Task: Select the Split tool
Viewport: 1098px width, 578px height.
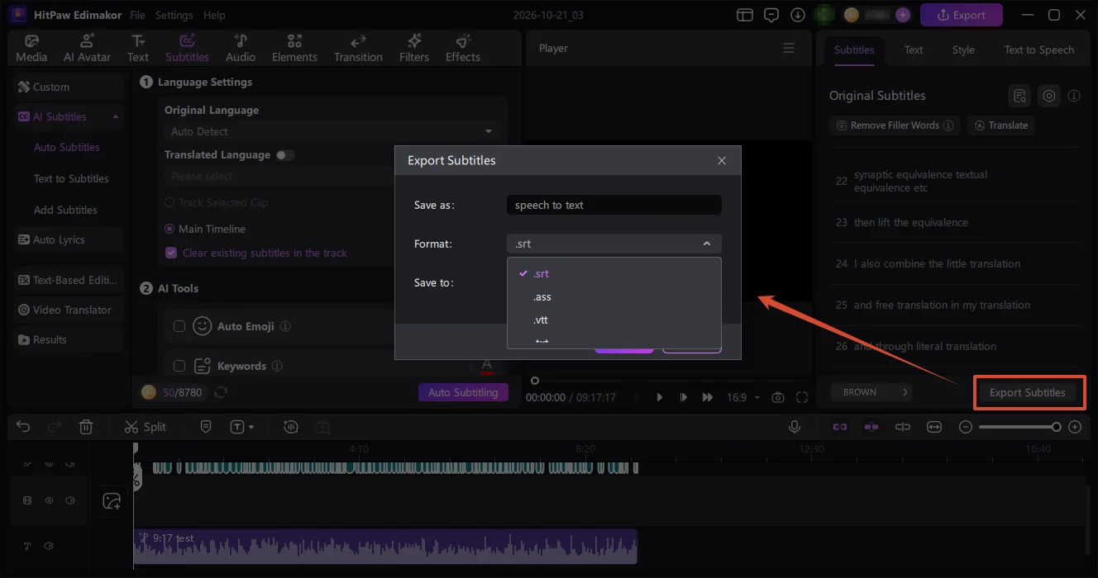Action: (x=146, y=427)
